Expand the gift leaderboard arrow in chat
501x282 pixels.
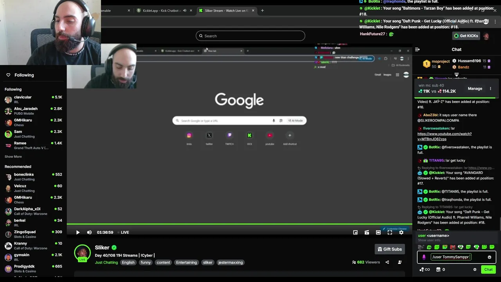(456, 74)
